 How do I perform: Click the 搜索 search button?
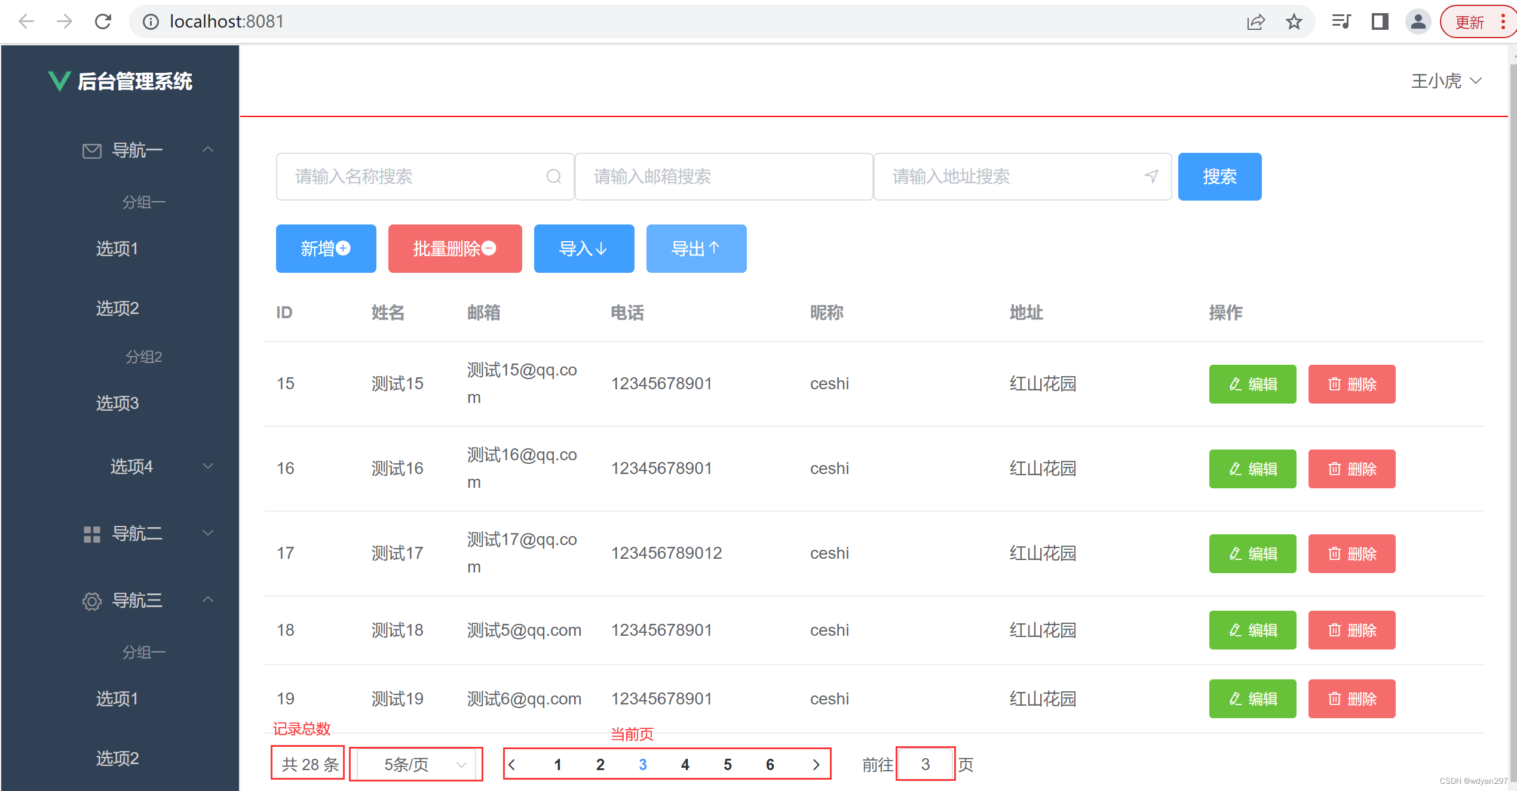tap(1219, 176)
